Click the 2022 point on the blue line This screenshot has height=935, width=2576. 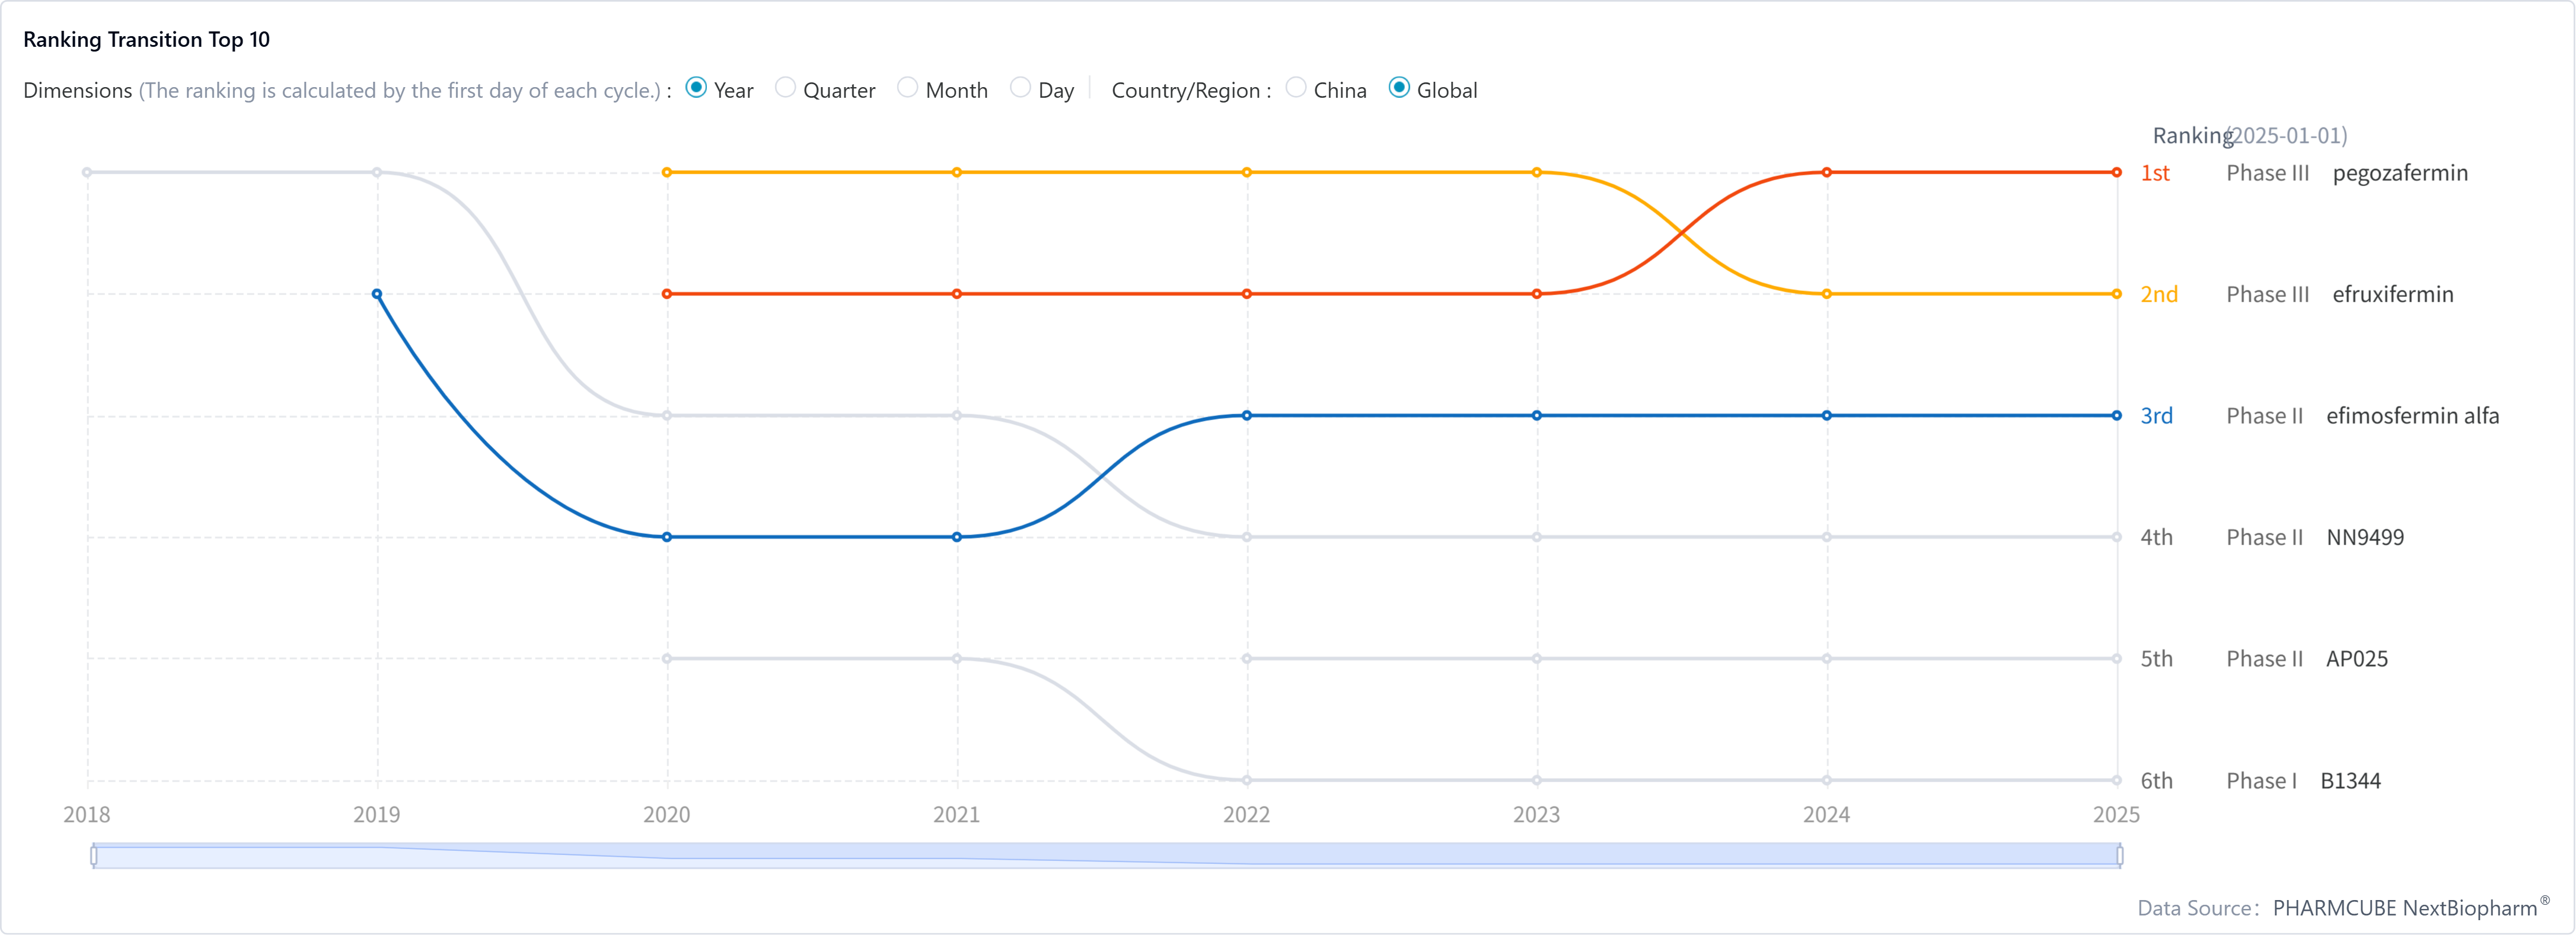tap(1247, 415)
